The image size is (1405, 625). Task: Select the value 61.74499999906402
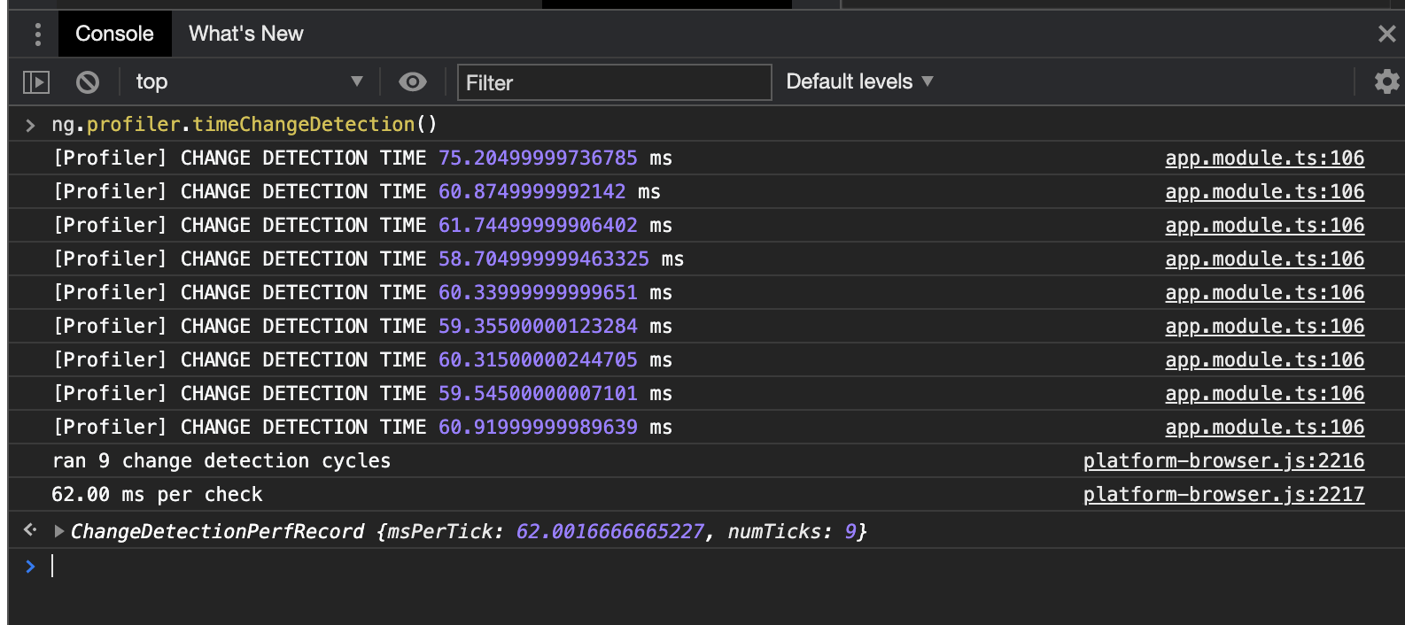[x=538, y=225]
